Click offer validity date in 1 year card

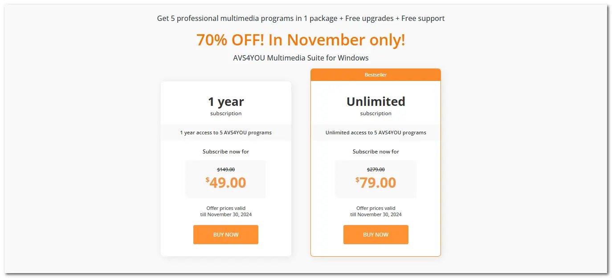click(x=226, y=214)
